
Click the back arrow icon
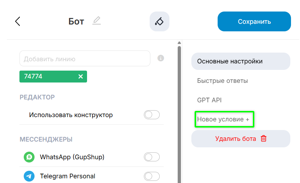17,22
